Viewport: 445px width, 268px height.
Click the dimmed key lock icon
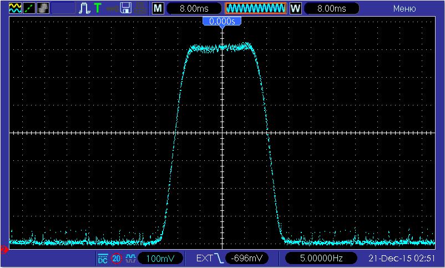(x=112, y=9)
